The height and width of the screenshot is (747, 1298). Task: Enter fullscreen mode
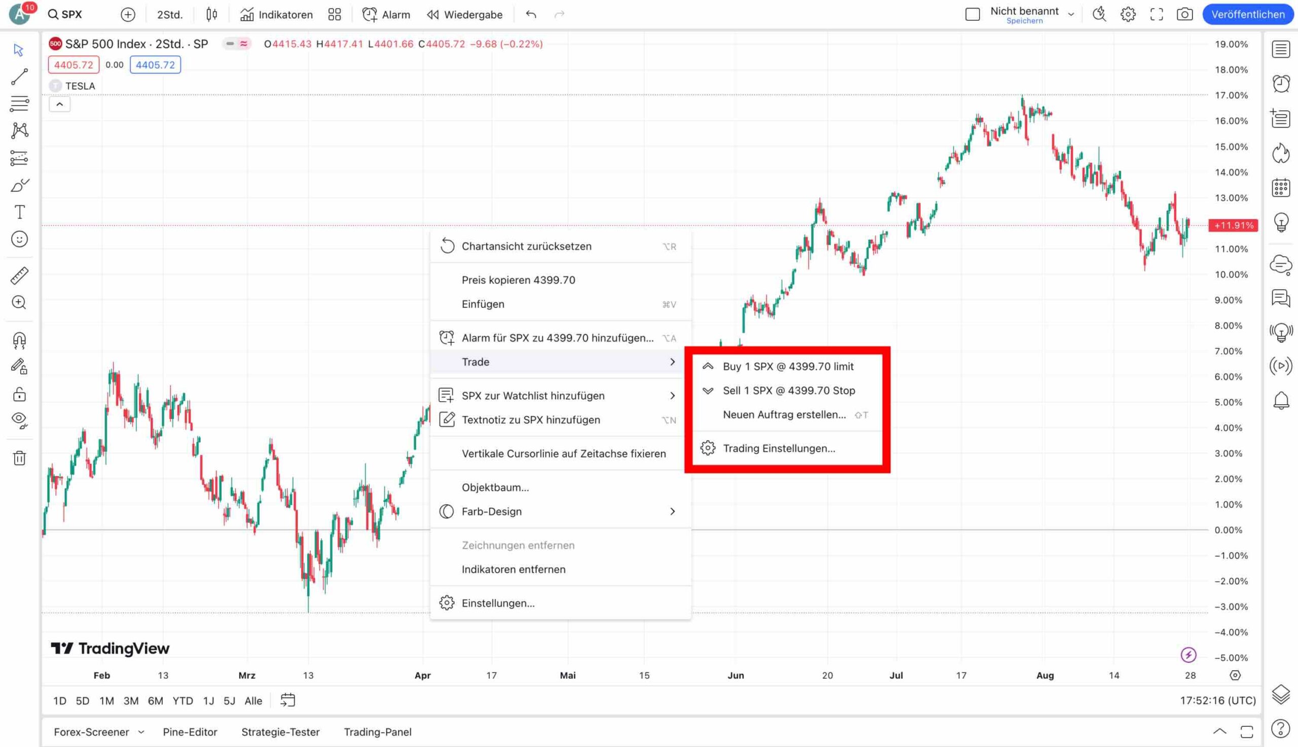click(1156, 14)
